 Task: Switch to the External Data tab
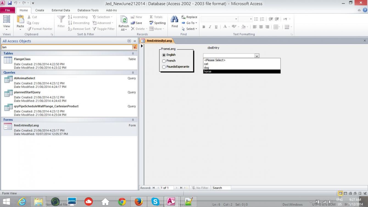[x=61, y=10]
